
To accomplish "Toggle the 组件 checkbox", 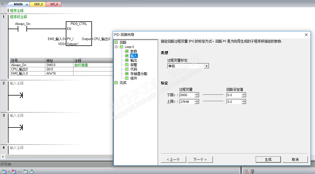I will coord(127,78).
